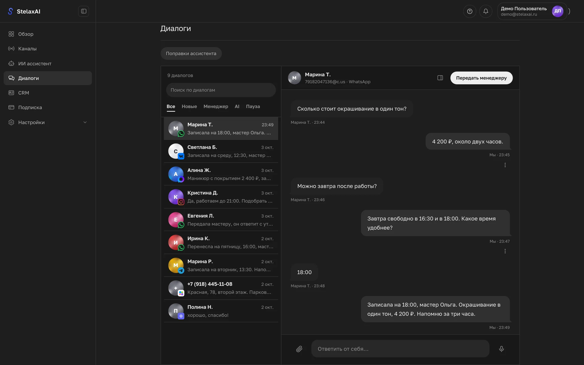Open options menu for the 23:47 message
Viewport: 584px width, 365px height.
click(505, 251)
